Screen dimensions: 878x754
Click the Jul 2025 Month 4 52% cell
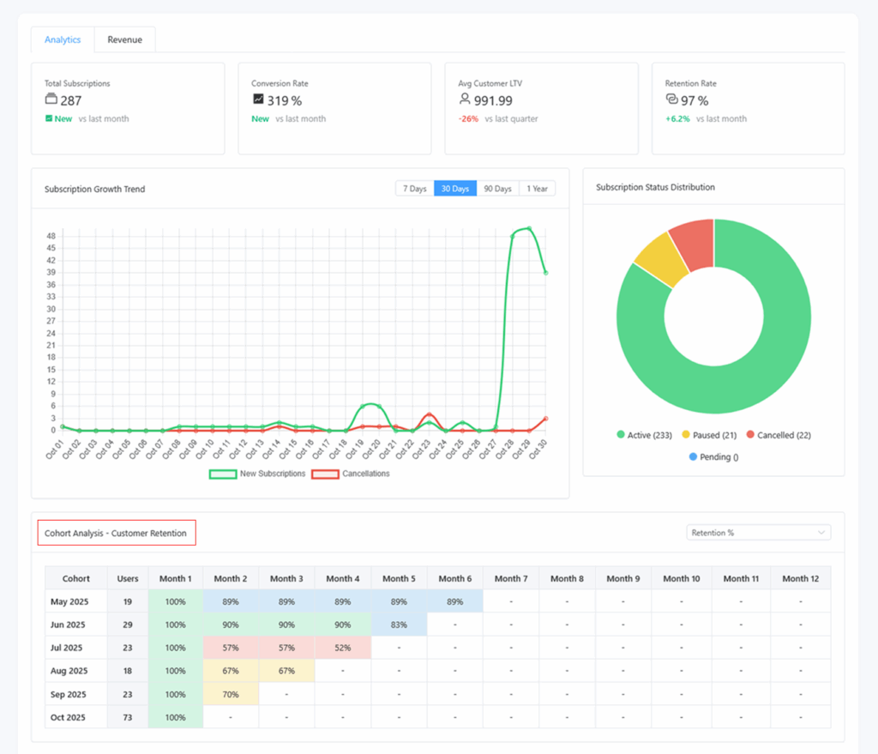click(x=342, y=648)
